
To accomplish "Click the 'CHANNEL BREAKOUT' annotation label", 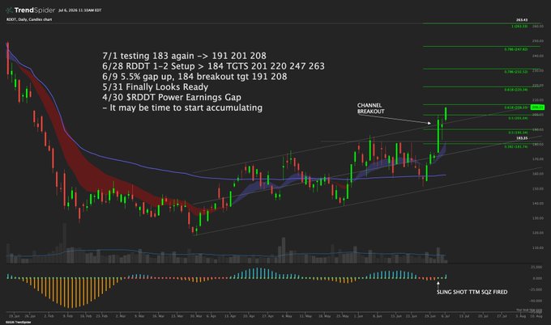I will tap(371, 108).
